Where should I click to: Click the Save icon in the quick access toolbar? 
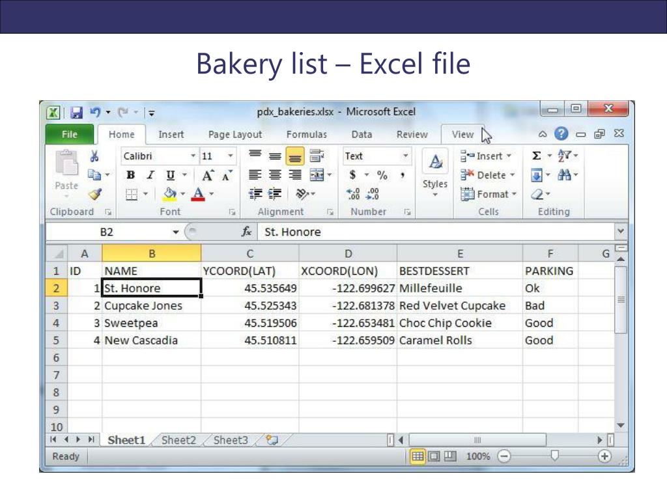coord(77,112)
